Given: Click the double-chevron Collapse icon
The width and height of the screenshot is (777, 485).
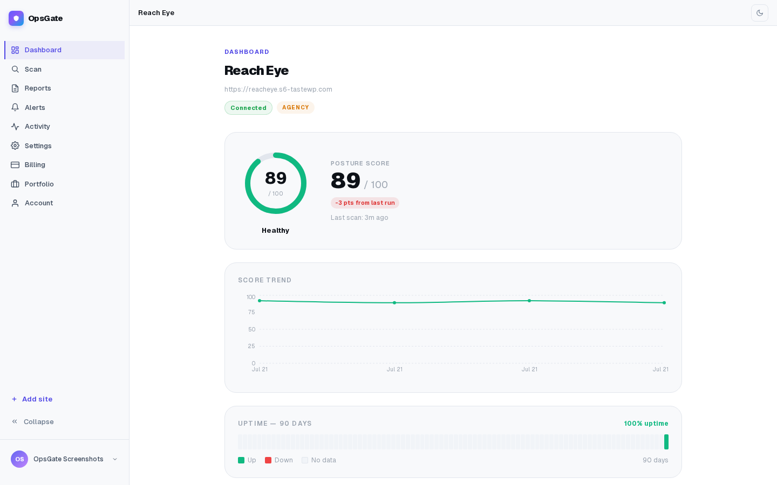Looking at the screenshot, I should pyautogui.click(x=15, y=422).
